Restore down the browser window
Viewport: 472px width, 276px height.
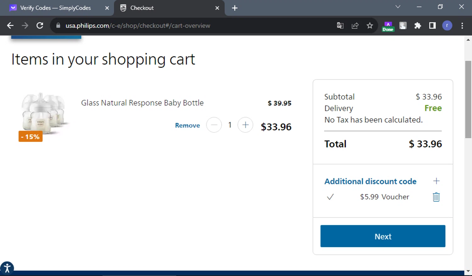440,7
